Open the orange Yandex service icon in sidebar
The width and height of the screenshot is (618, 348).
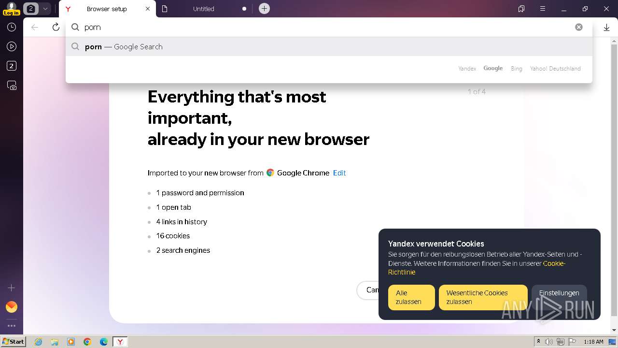point(12,307)
